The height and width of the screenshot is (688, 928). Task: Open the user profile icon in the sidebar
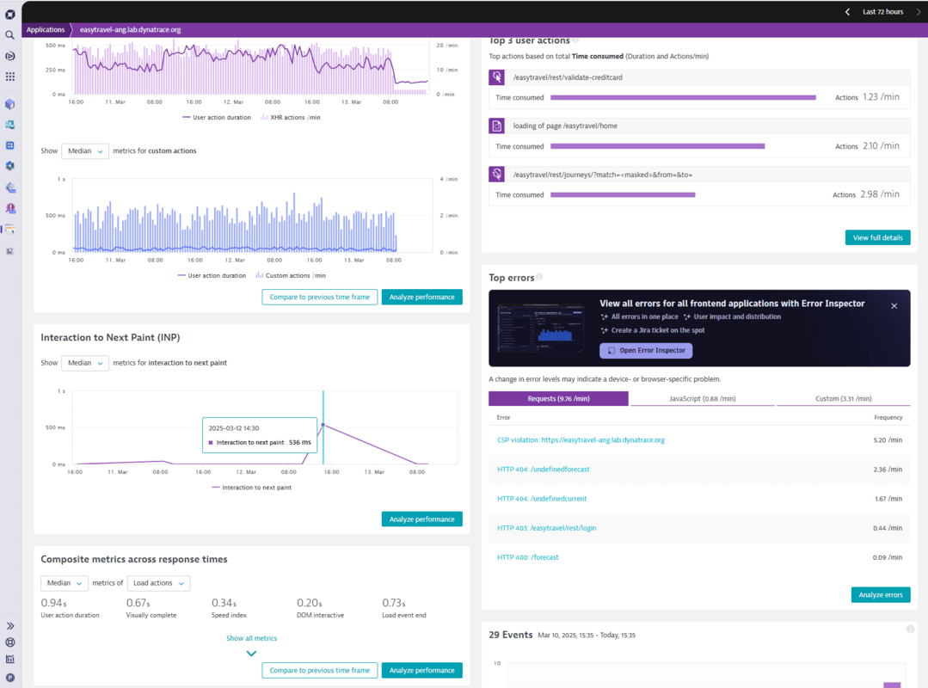[x=9, y=676]
